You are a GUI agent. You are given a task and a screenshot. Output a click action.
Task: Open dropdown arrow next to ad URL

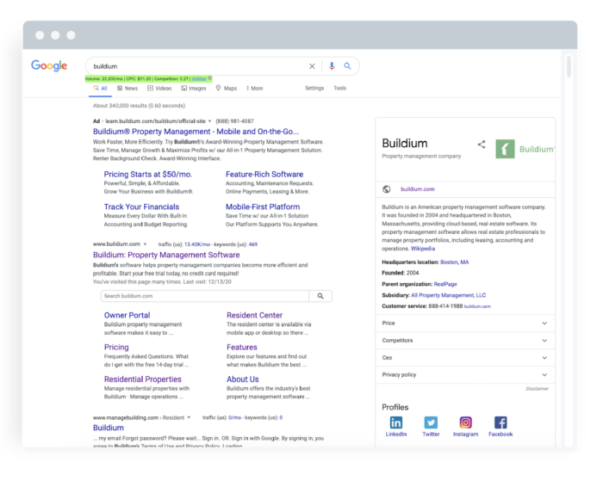(x=209, y=121)
